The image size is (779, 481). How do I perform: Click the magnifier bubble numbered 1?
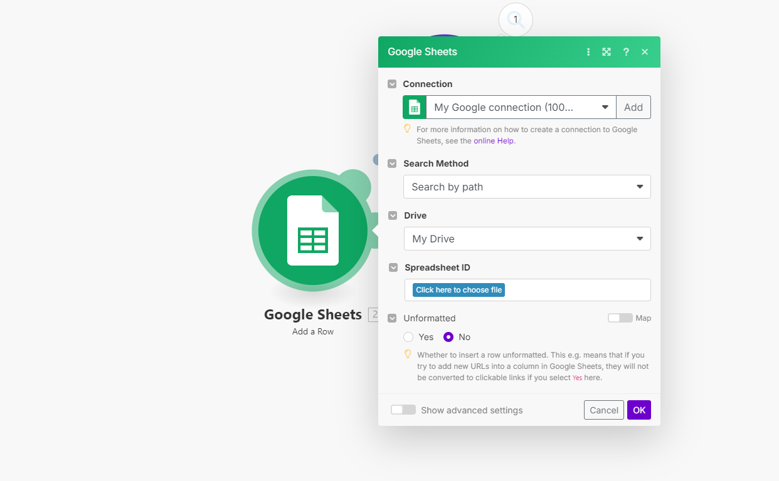(516, 19)
